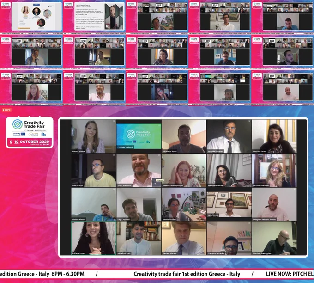The image size is (314, 283).
Task: Click the Creativity Trade Fair logo card
Action: (30, 133)
